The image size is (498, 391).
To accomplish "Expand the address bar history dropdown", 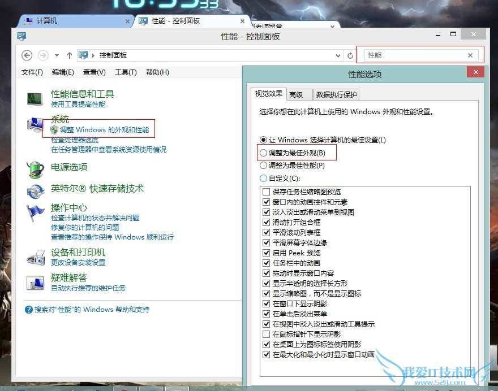I will coord(338,56).
